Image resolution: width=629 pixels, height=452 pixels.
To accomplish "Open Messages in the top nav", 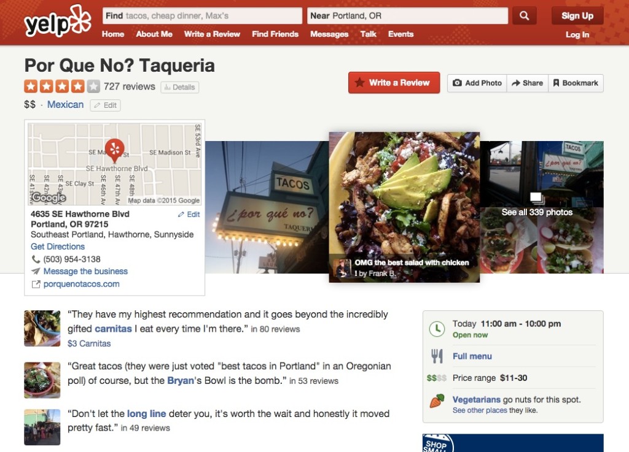I will tap(329, 34).
